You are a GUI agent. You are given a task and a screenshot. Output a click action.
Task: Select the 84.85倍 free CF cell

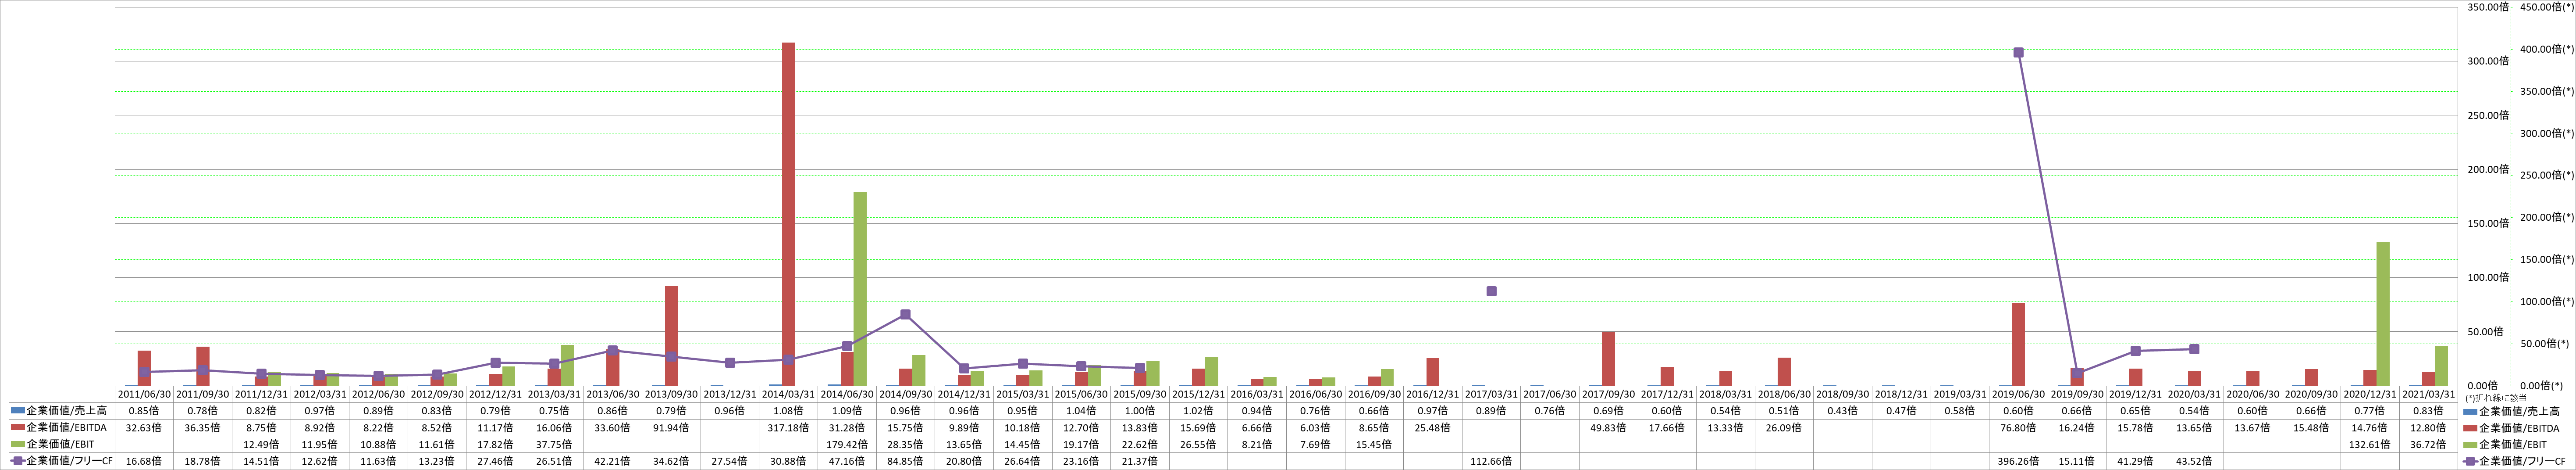(x=906, y=461)
